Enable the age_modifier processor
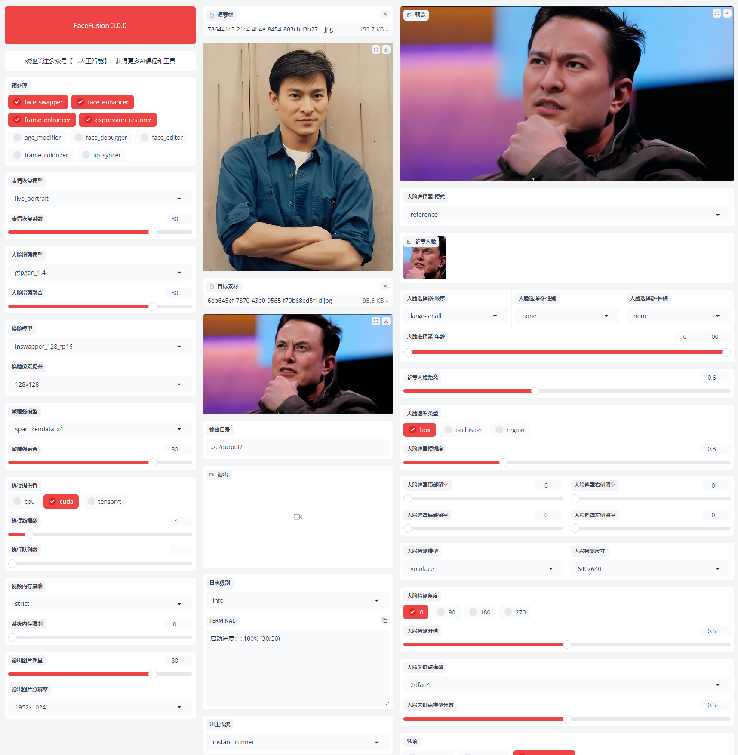The height and width of the screenshot is (755, 738). click(37, 138)
